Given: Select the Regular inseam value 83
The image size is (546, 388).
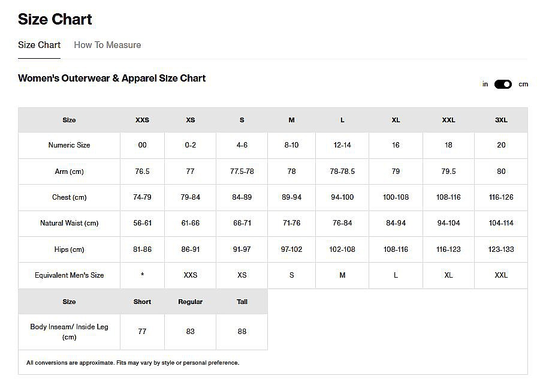Looking at the screenshot, I should click(x=190, y=332).
